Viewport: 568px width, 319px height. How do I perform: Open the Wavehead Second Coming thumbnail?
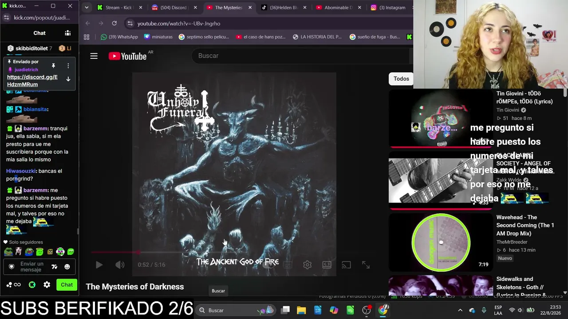tap(441, 242)
